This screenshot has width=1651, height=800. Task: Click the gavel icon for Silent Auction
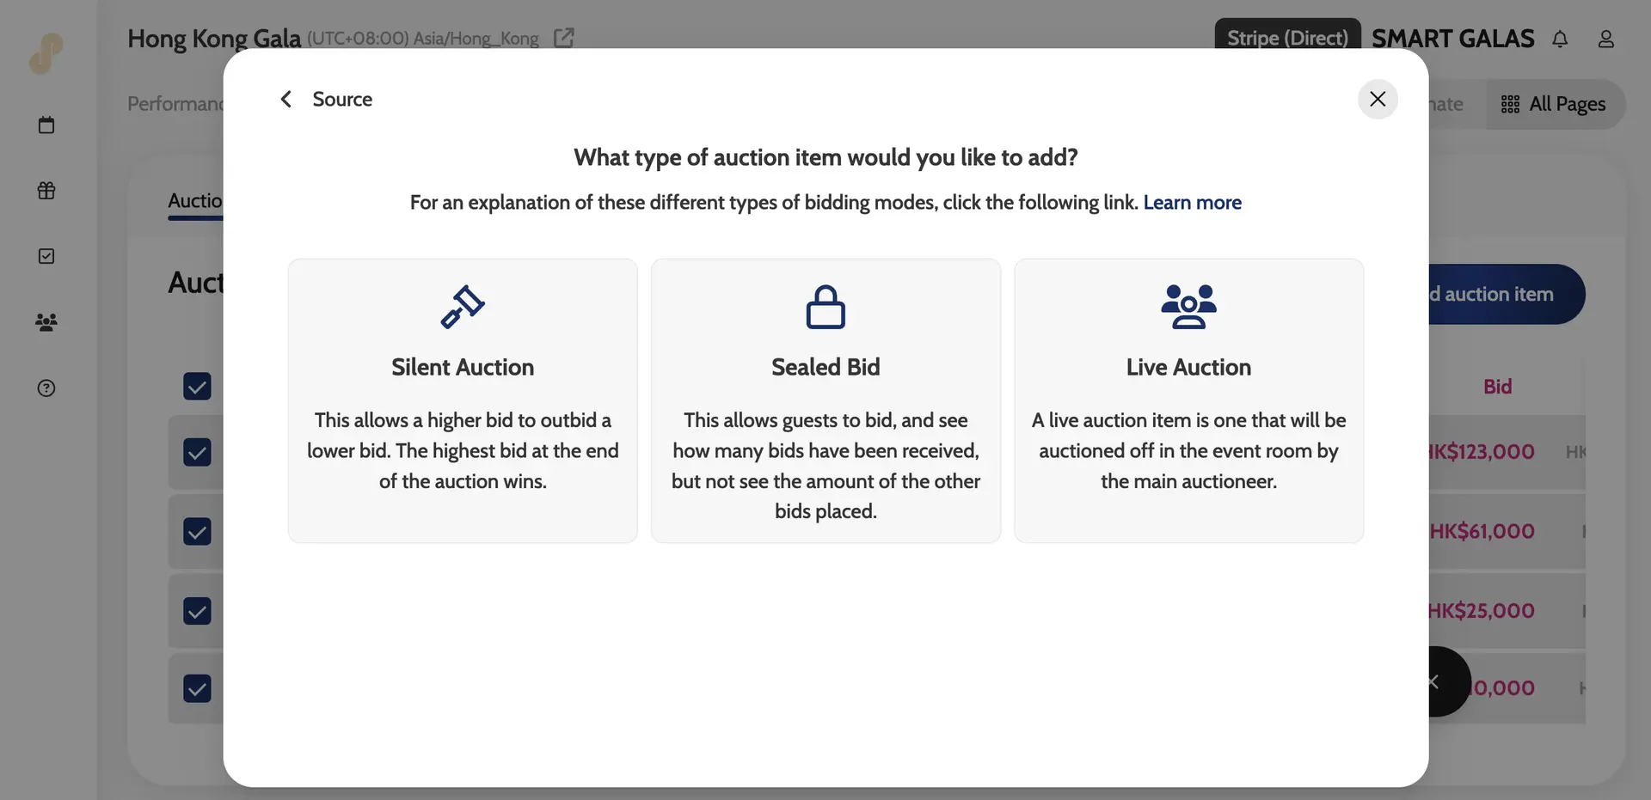[463, 307]
